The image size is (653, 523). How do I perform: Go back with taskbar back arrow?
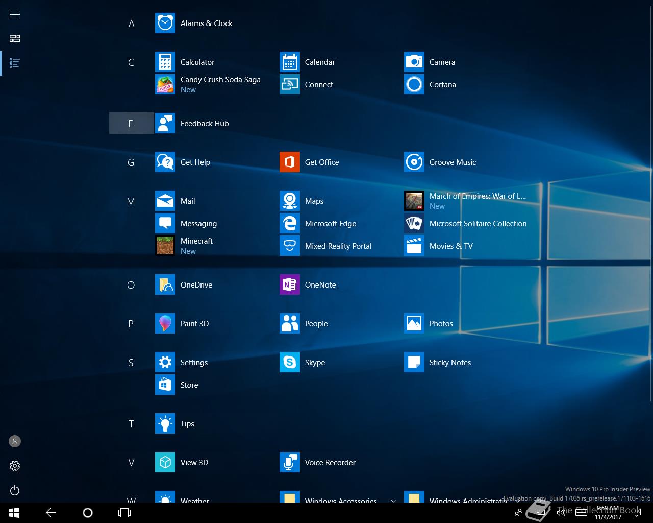51,513
